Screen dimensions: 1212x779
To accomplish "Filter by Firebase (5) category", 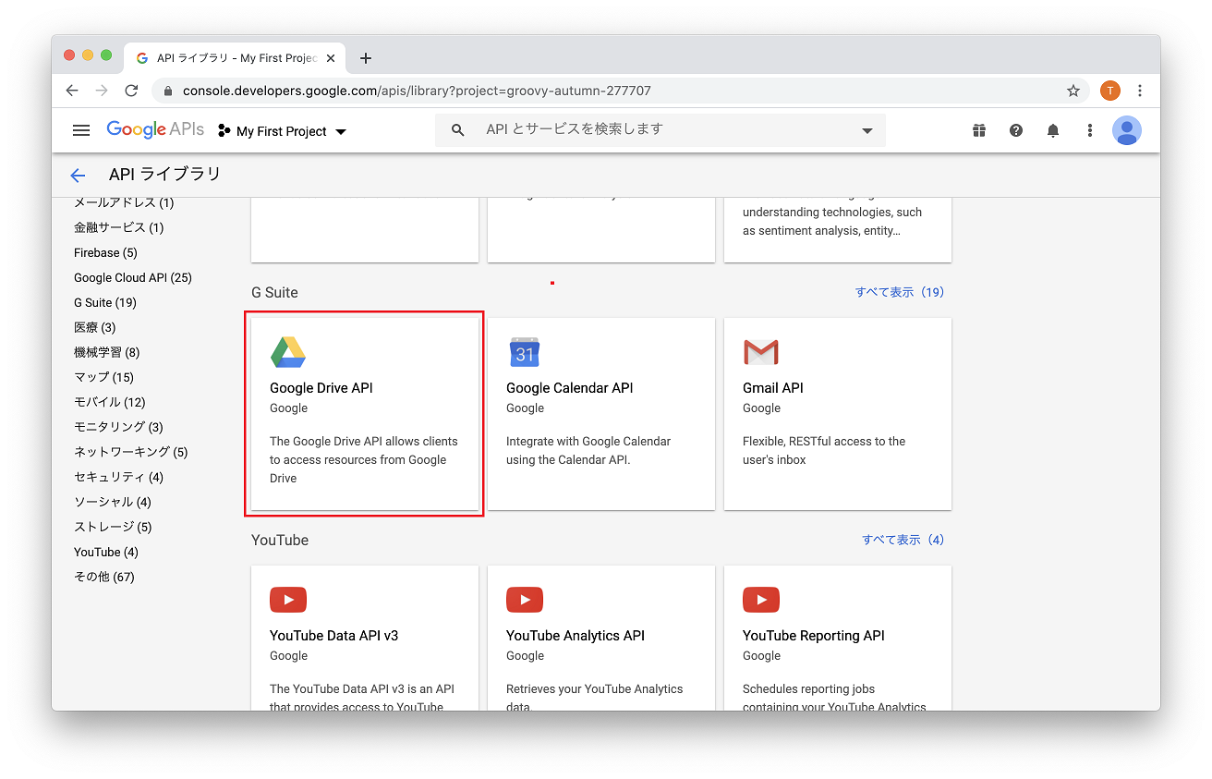I will click(x=105, y=252).
